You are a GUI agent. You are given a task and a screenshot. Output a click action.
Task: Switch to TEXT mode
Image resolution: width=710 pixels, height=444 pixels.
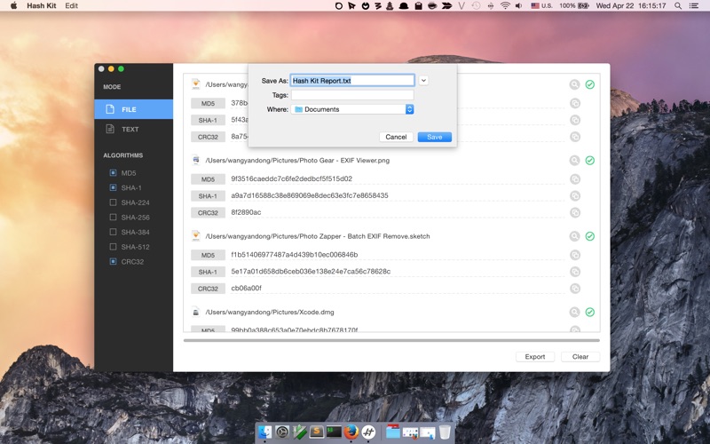tap(134, 129)
